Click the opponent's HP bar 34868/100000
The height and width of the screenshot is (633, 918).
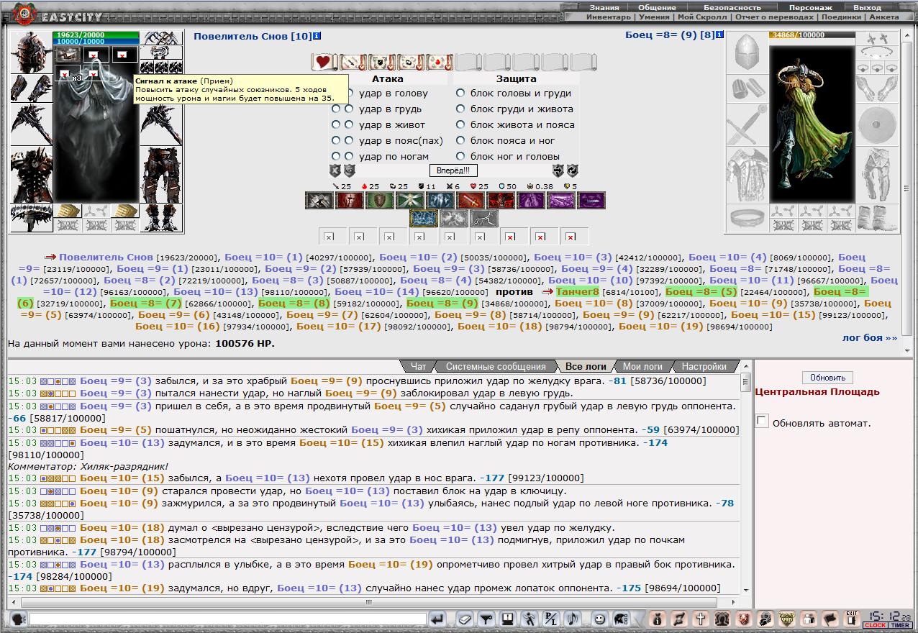click(x=812, y=35)
